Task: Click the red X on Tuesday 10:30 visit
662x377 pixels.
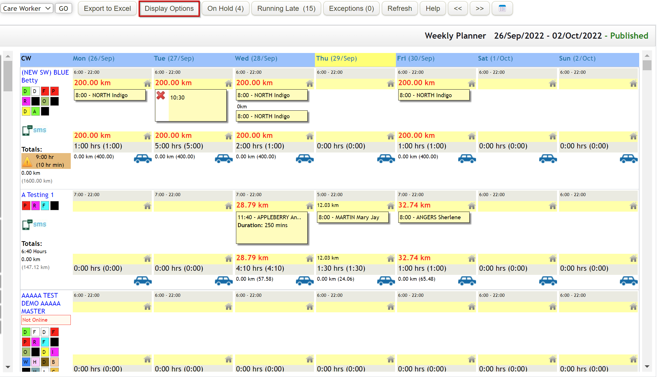Action: click(x=161, y=95)
